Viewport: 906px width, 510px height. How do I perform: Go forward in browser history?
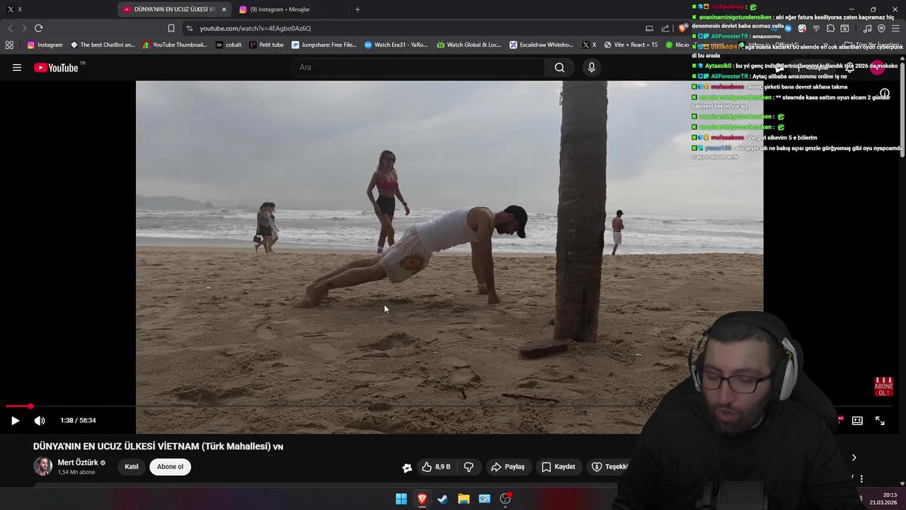[23, 28]
